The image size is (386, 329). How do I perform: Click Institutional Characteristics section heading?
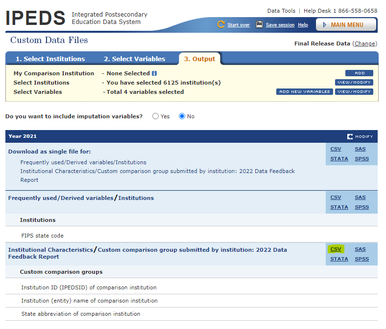pos(147,253)
